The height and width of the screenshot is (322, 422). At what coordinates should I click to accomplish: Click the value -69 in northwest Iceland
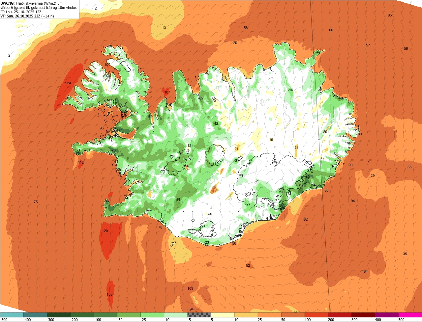[x=150, y=117]
